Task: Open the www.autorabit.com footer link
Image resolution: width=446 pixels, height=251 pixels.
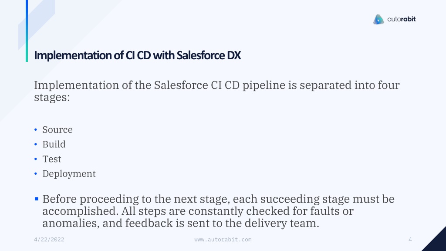Action: click(x=223, y=240)
